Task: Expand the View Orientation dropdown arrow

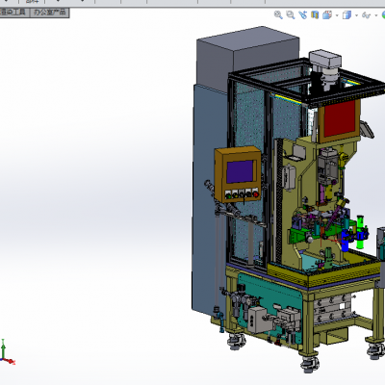Action: coord(337,15)
